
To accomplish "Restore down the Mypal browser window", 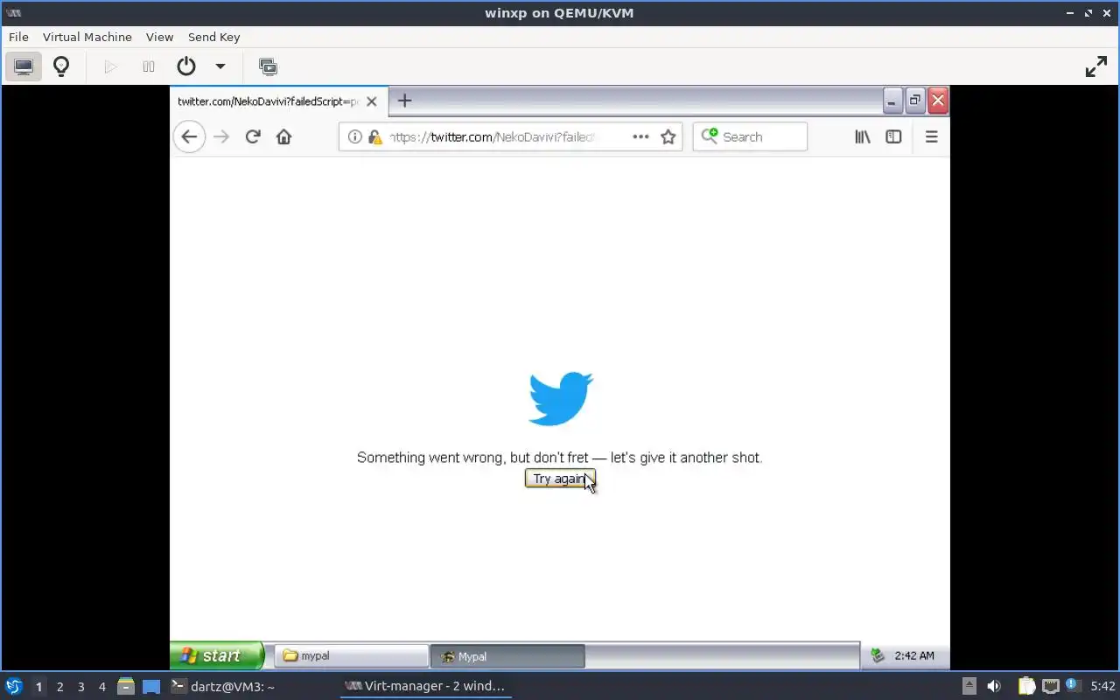I will click(915, 101).
